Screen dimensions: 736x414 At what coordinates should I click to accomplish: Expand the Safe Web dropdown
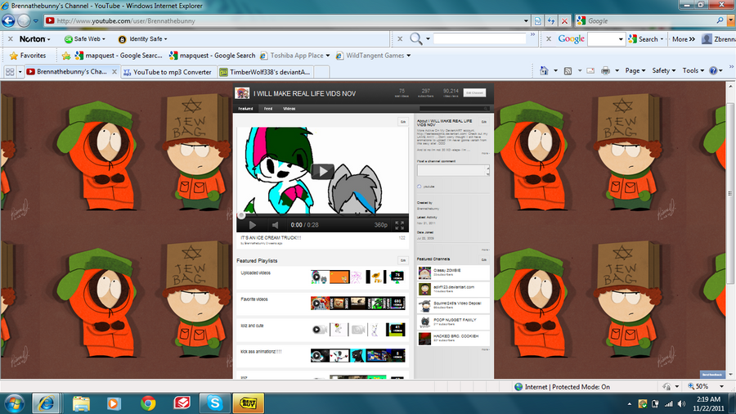(x=84, y=39)
